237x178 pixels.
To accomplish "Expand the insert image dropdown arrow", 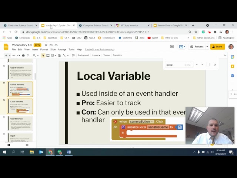I will pyautogui.click(x=55, y=55).
